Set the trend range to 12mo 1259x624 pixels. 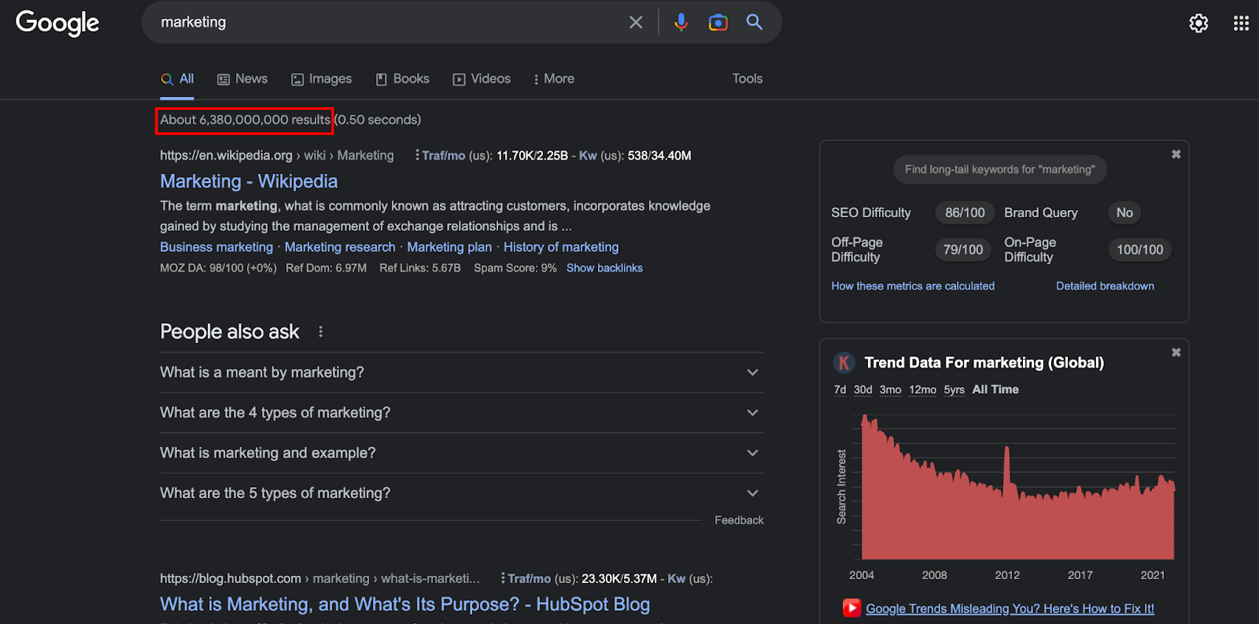pyautogui.click(x=923, y=390)
